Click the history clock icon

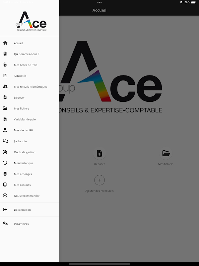click(5, 163)
